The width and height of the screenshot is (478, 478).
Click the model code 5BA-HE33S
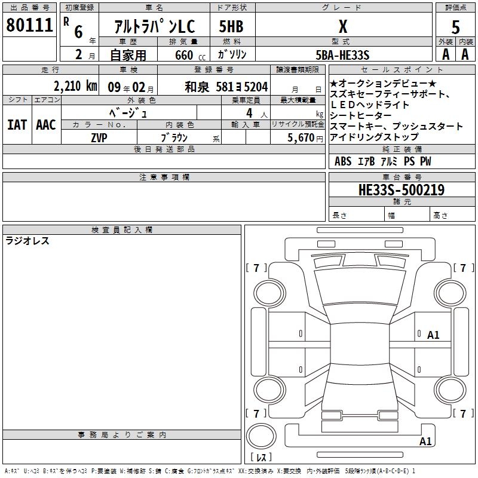tap(342, 55)
